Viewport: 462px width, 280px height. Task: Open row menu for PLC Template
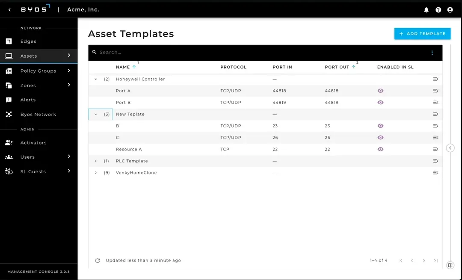click(435, 161)
